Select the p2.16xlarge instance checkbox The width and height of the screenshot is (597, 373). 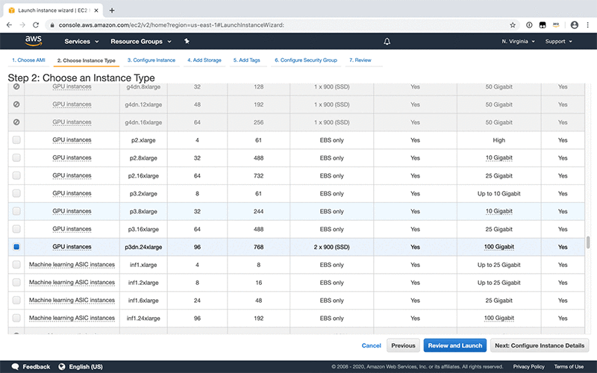(16, 175)
